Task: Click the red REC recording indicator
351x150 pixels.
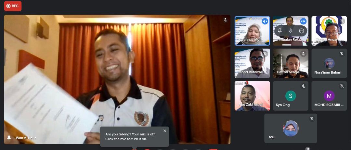Action: pos(13,6)
